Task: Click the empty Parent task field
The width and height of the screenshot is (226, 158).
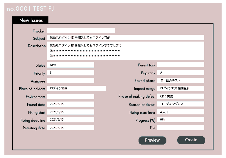Action: 181,65
